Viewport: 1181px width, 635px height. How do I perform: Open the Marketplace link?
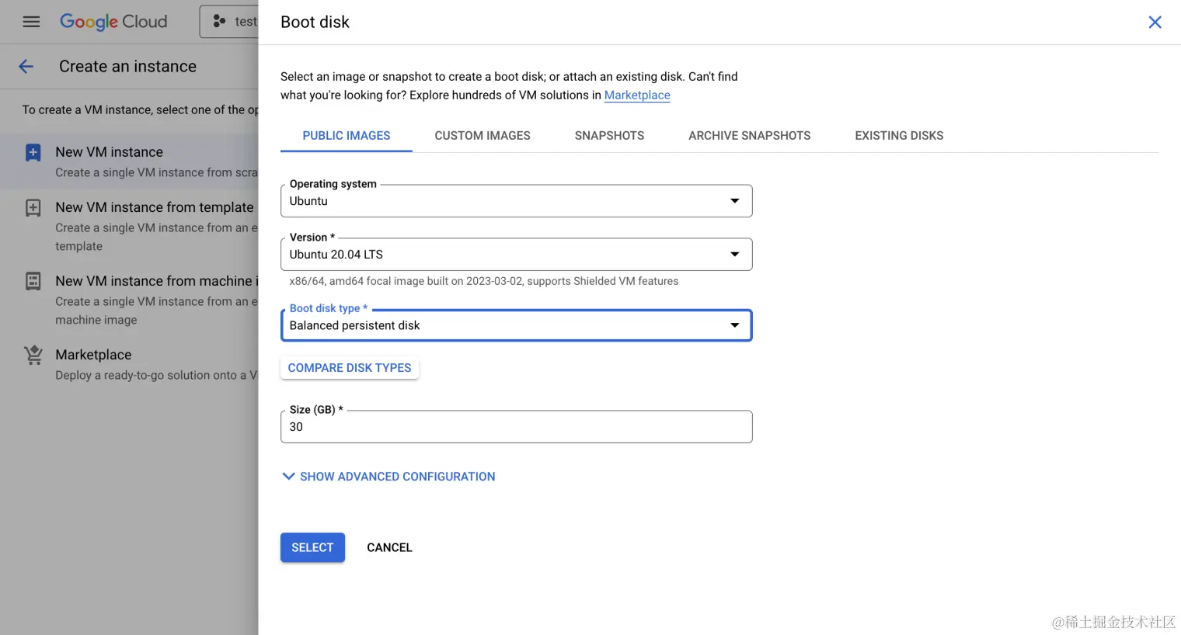click(x=637, y=95)
